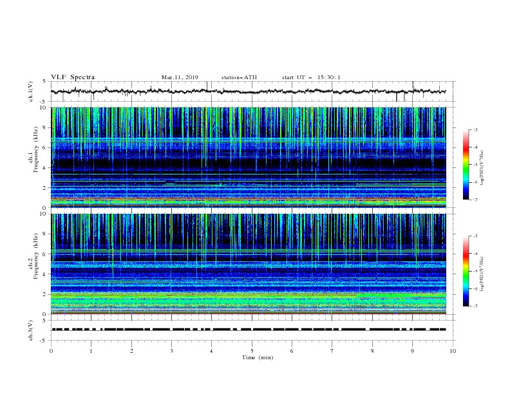Click the time axis tick label '5'

click(x=252, y=351)
